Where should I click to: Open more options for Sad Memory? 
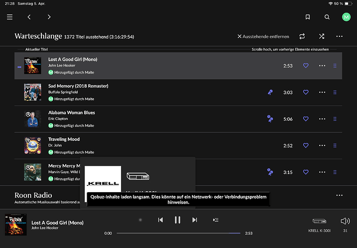pos(322,92)
